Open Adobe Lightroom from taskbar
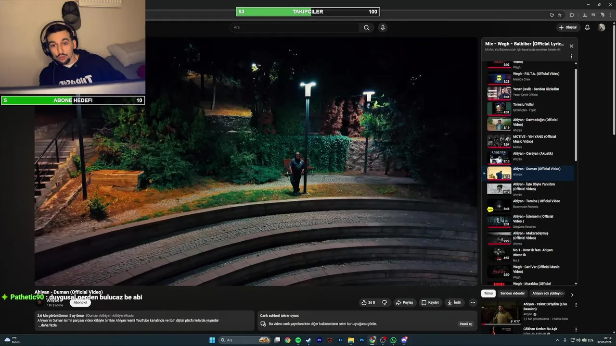This screenshot has height=346, width=616. tap(340, 340)
